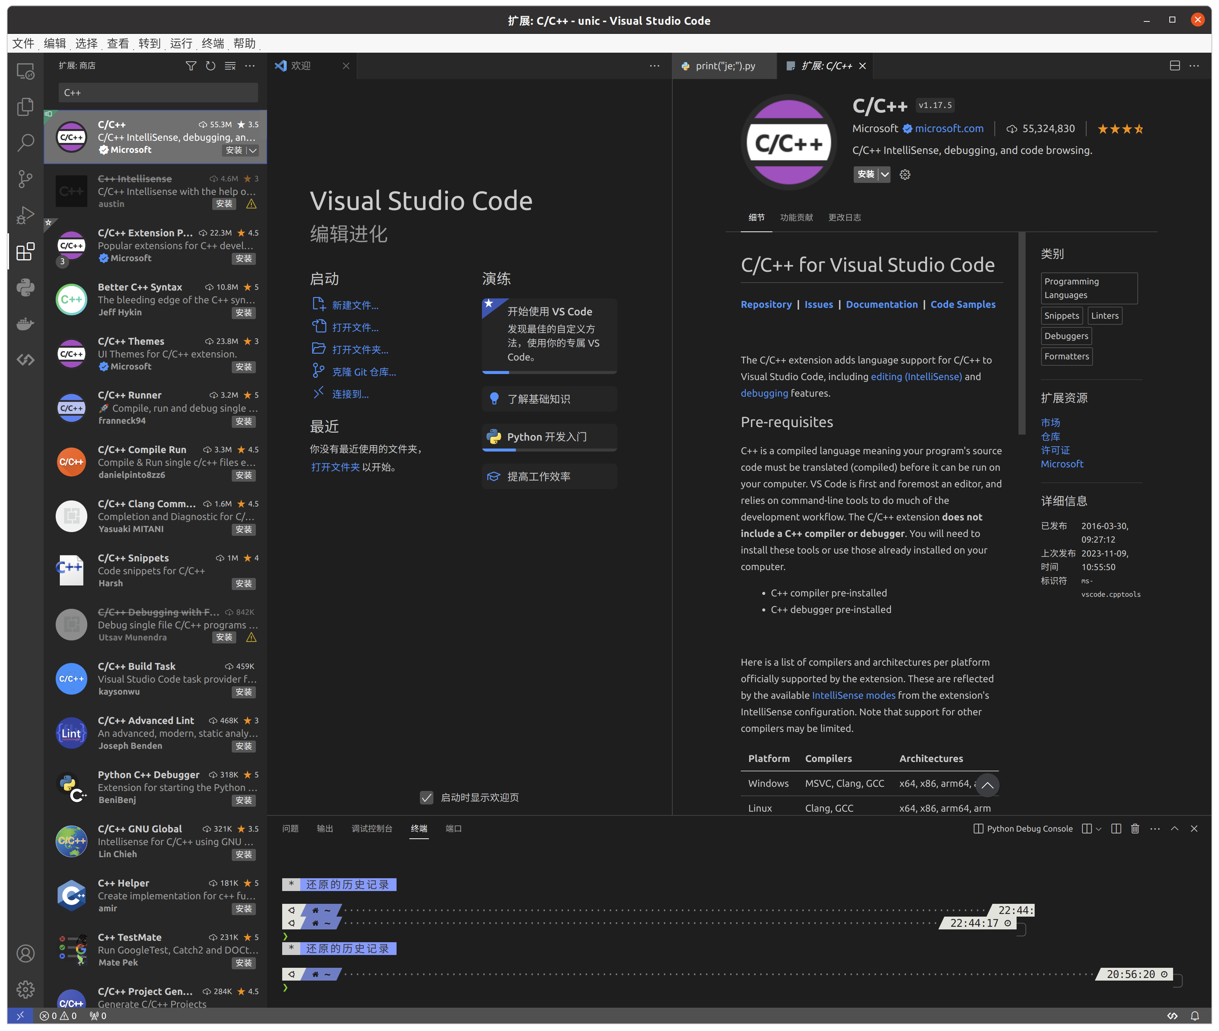Open the Explorer view in activity bar
The height and width of the screenshot is (1031, 1219).
point(25,106)
